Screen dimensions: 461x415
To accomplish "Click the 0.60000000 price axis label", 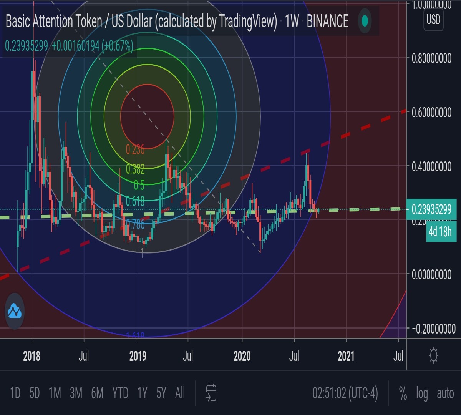I will coord(431,113).
